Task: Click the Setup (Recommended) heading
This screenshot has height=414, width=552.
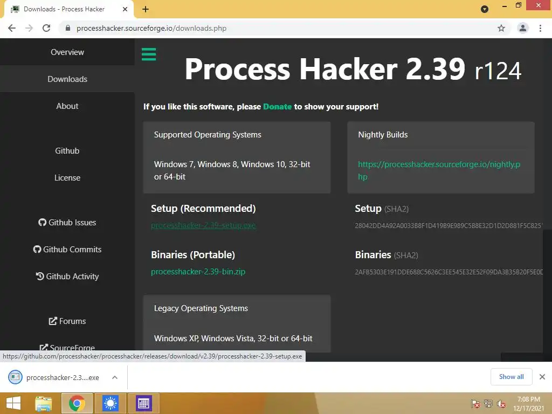Action: [x=203, y=209]
